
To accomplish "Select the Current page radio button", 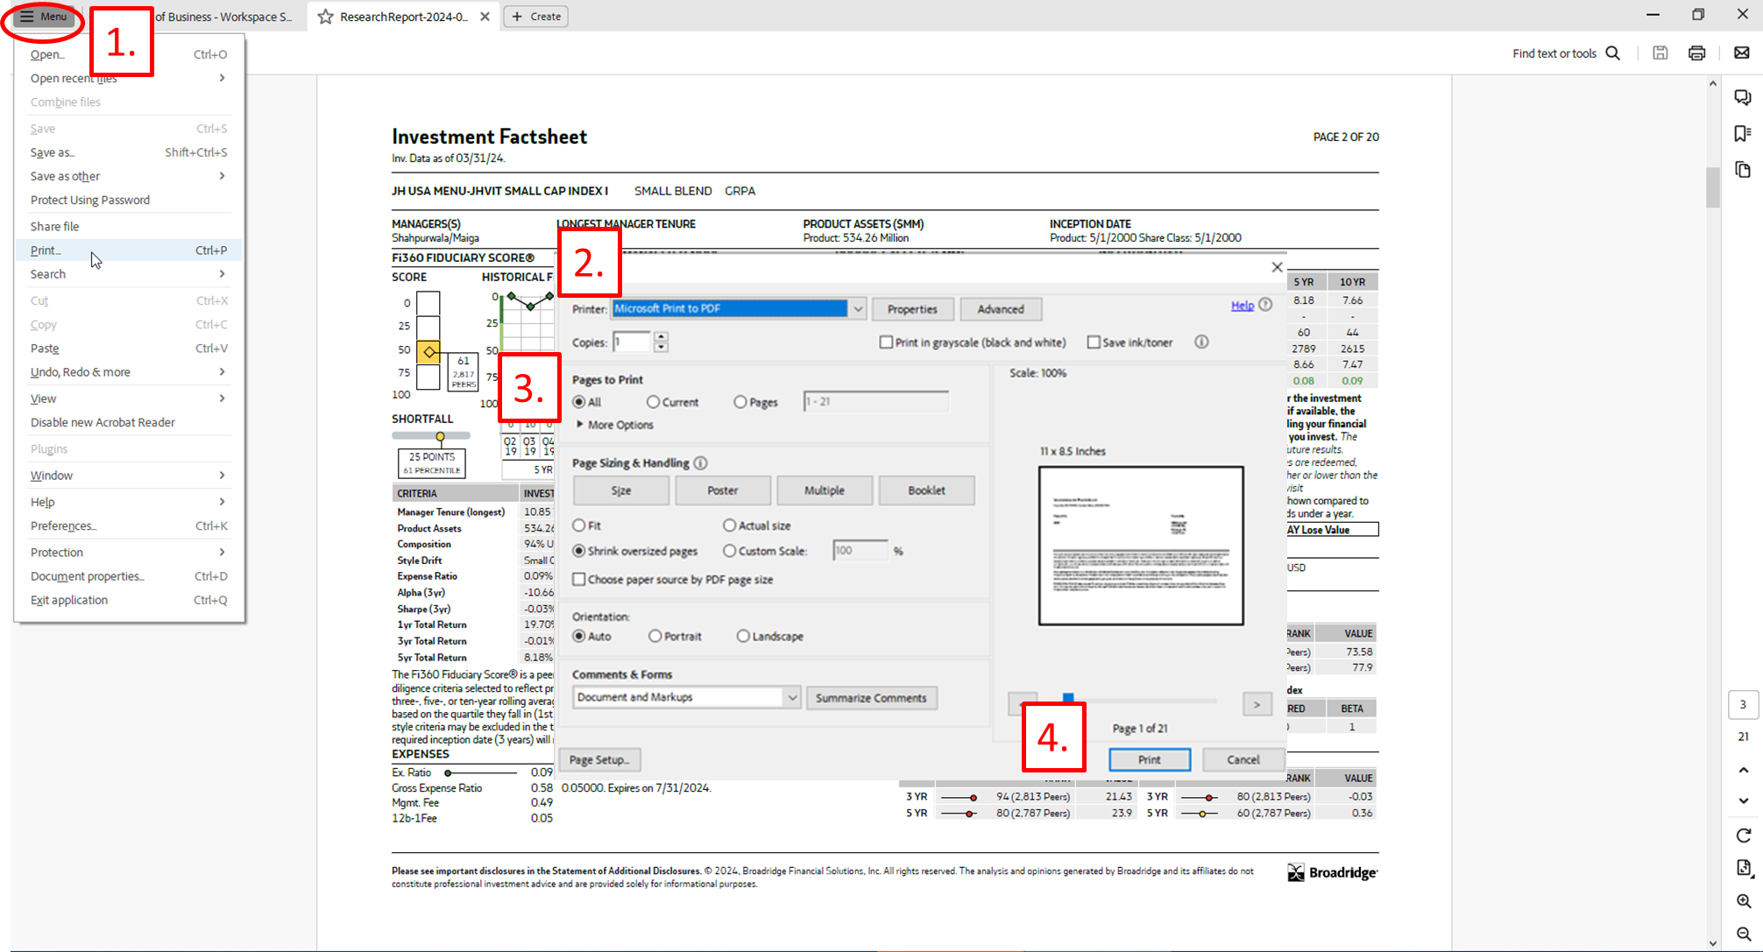I will [x=653, y=402].
